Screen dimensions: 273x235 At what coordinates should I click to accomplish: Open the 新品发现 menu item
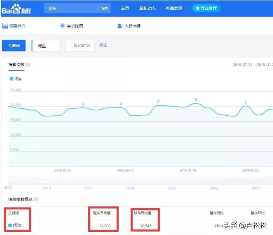[174, 8]
